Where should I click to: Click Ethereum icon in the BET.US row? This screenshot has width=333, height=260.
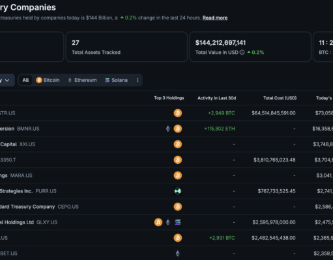[x=178, y=253]
